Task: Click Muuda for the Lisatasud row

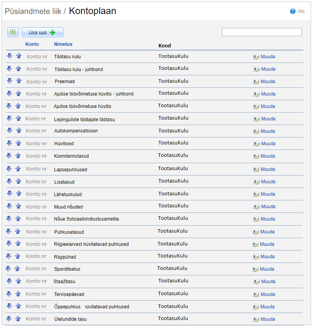Action: [268, 182]
